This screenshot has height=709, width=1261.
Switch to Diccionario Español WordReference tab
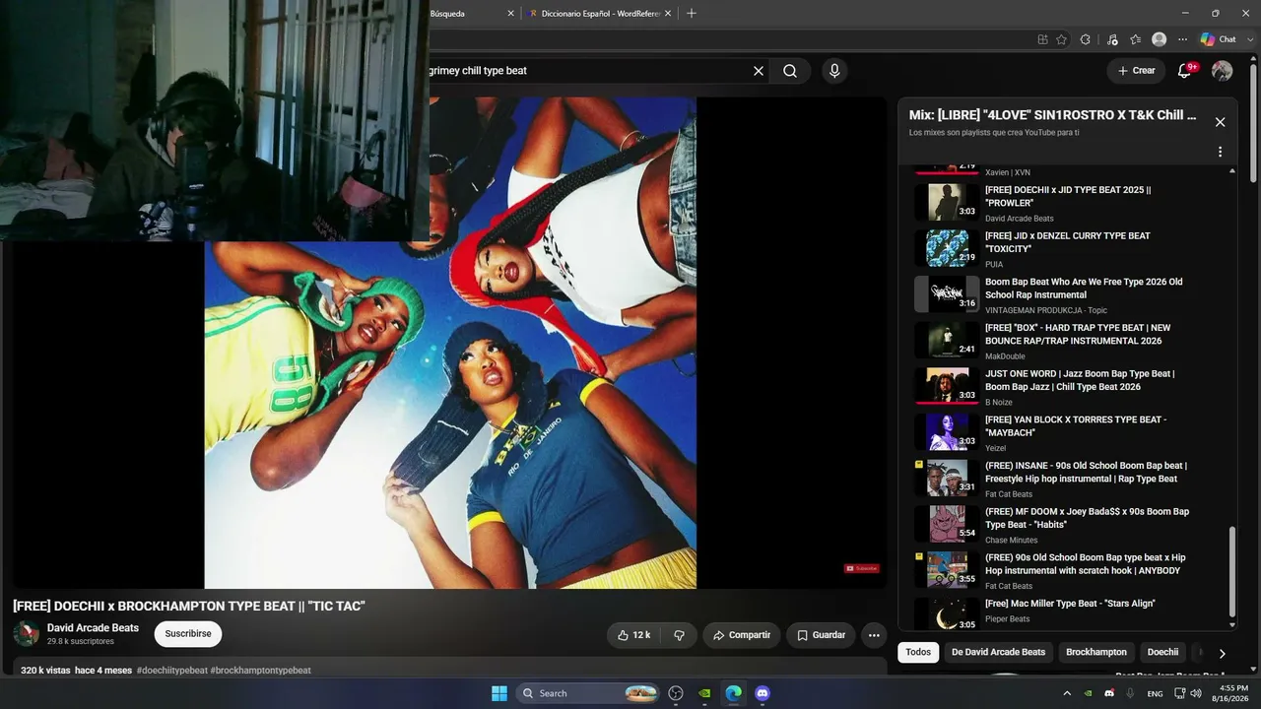599,14
